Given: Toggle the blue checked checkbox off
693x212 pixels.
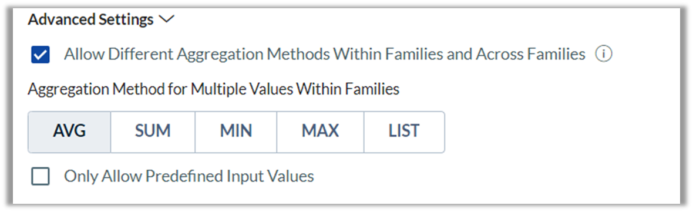Looking at the screenshot, I should click(40, 55).
